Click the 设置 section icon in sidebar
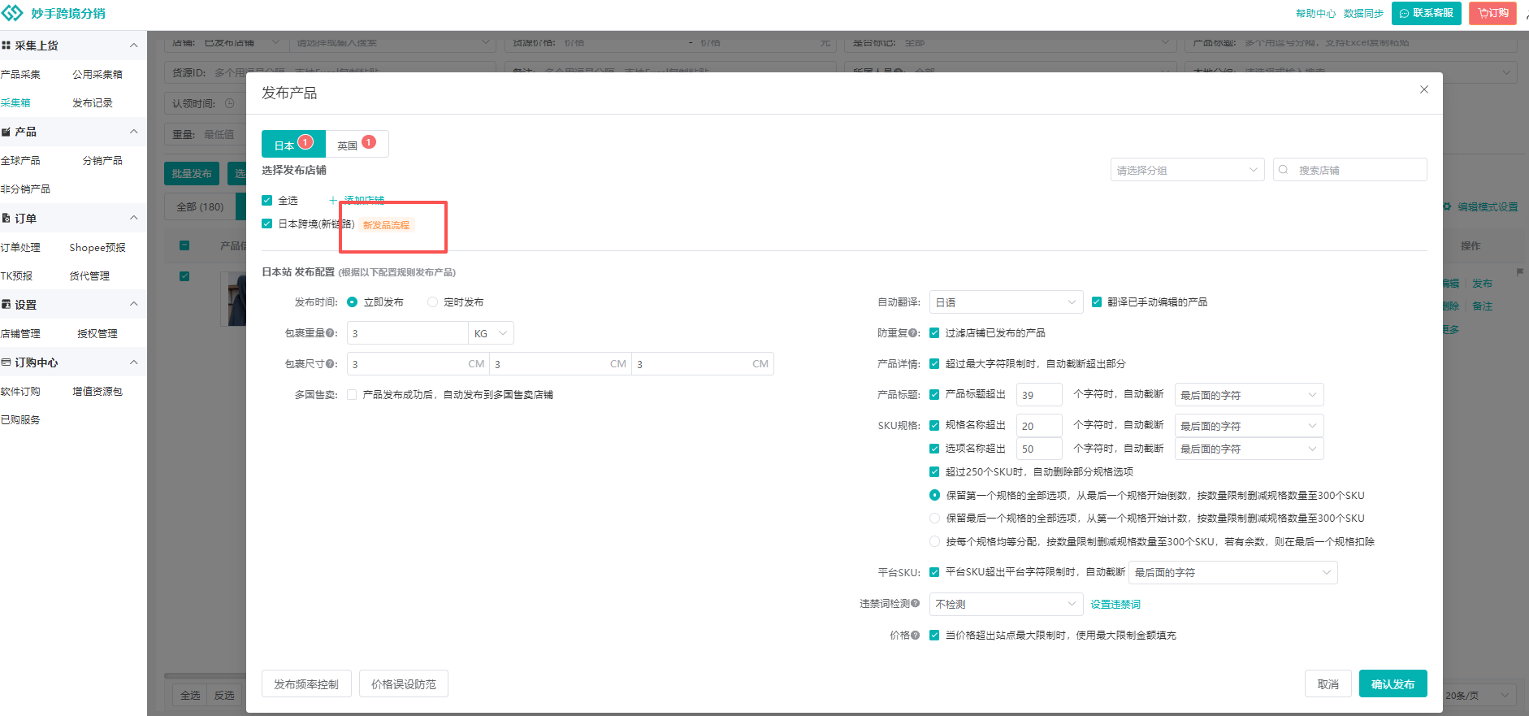Viewport: 1529px width, 716px height. click(x=6, y=305)
